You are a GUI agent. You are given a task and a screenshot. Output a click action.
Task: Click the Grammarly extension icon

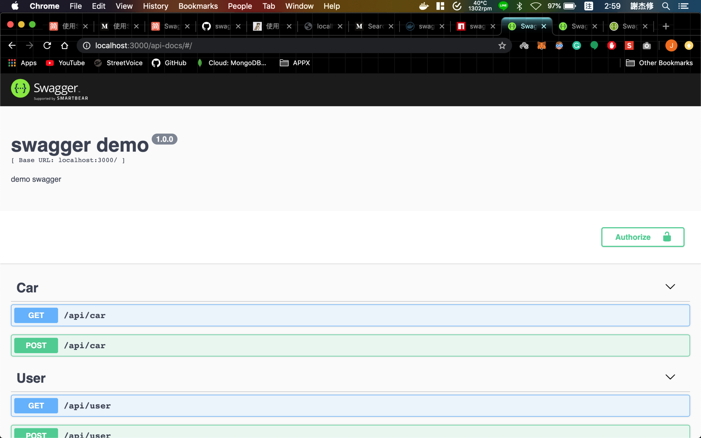click(x=576, y=46)
